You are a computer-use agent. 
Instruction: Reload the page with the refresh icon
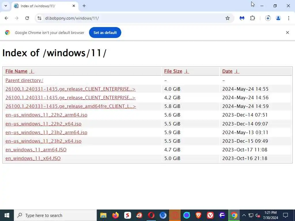click(27, 18)
